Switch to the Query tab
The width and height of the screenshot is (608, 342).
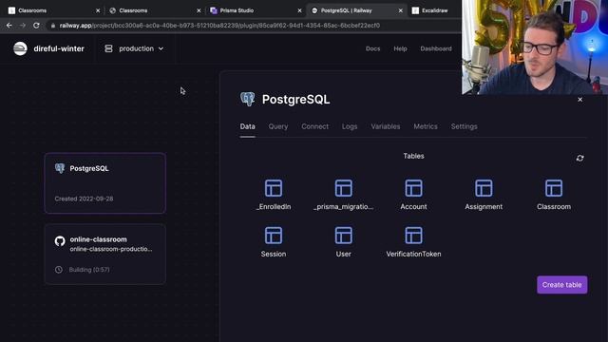(278, 126)
